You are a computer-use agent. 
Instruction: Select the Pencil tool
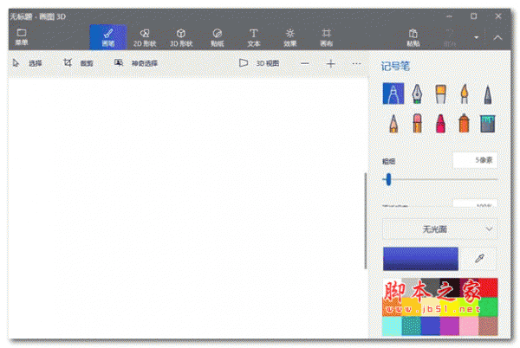[x=393, y=124]
